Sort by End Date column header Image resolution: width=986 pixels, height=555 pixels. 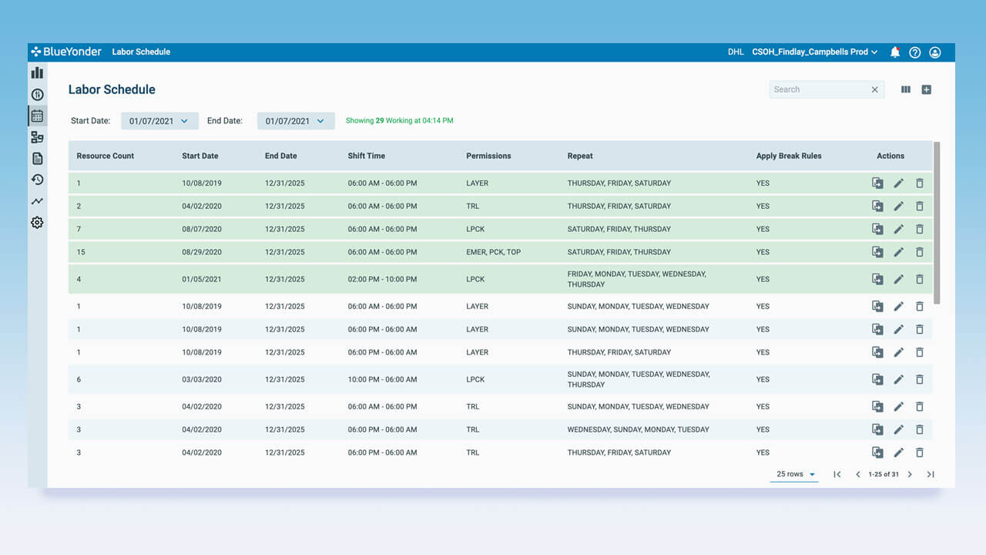pyautogui.click(x=281, y=156)
